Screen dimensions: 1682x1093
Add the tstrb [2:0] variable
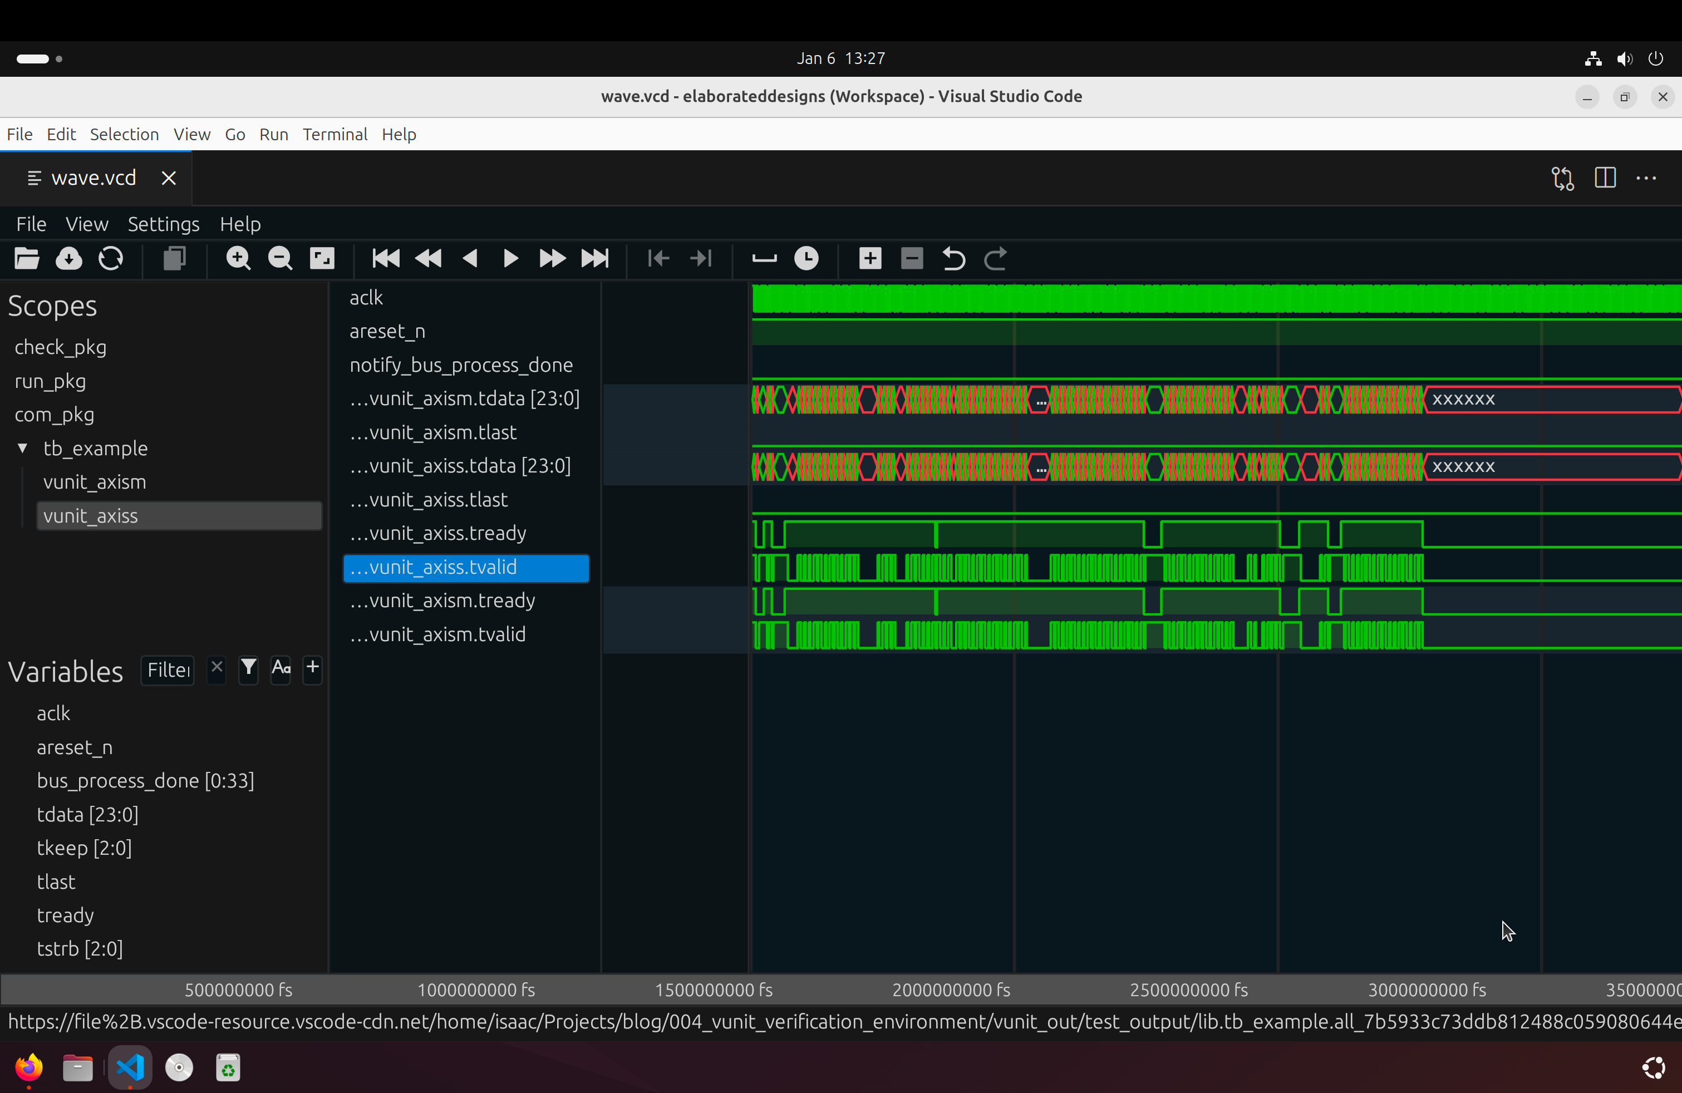80,949
